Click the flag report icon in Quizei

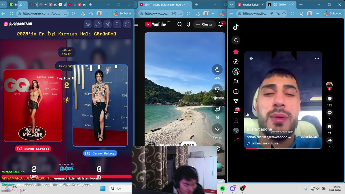(118, 24)
